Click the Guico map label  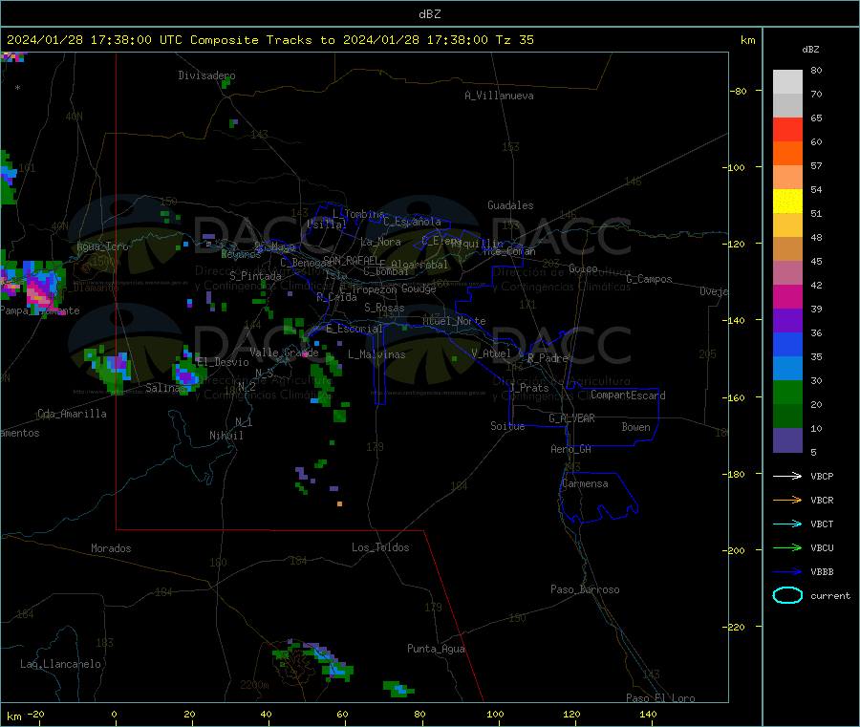583,268
